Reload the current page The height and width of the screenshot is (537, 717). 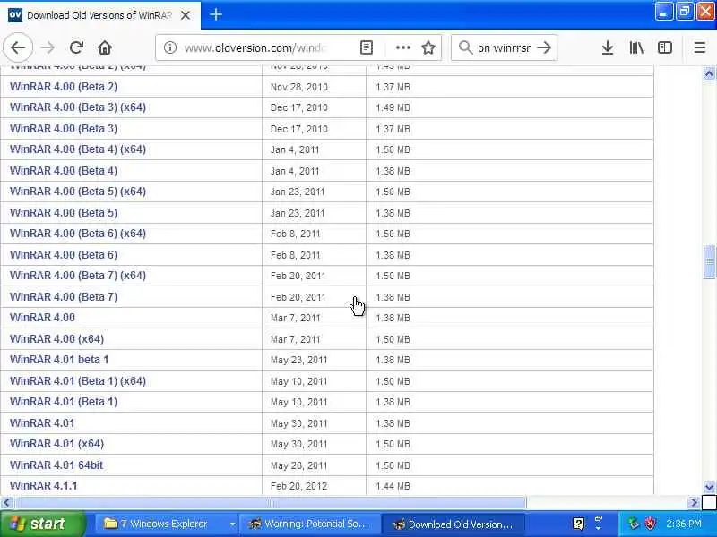(76, 47)
